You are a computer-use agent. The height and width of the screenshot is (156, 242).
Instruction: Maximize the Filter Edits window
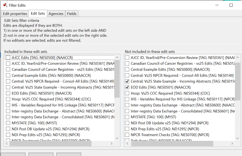tap(231, 5)
